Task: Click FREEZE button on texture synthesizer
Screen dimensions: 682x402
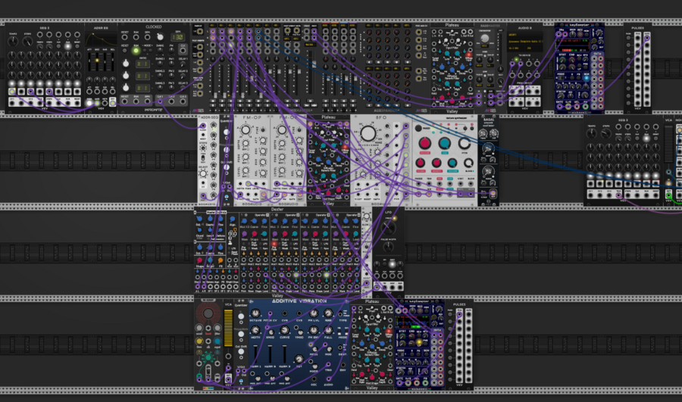Action: point(418,128)
